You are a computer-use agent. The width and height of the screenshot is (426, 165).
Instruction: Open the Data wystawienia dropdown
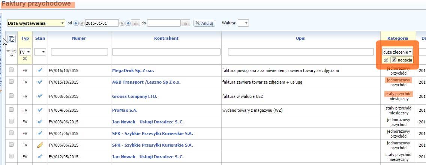pos(36,23)
